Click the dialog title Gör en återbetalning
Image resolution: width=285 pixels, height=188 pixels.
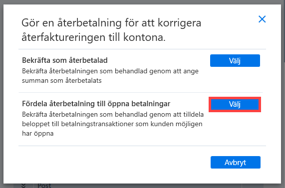pyautogui.click(x=111, y=23)
